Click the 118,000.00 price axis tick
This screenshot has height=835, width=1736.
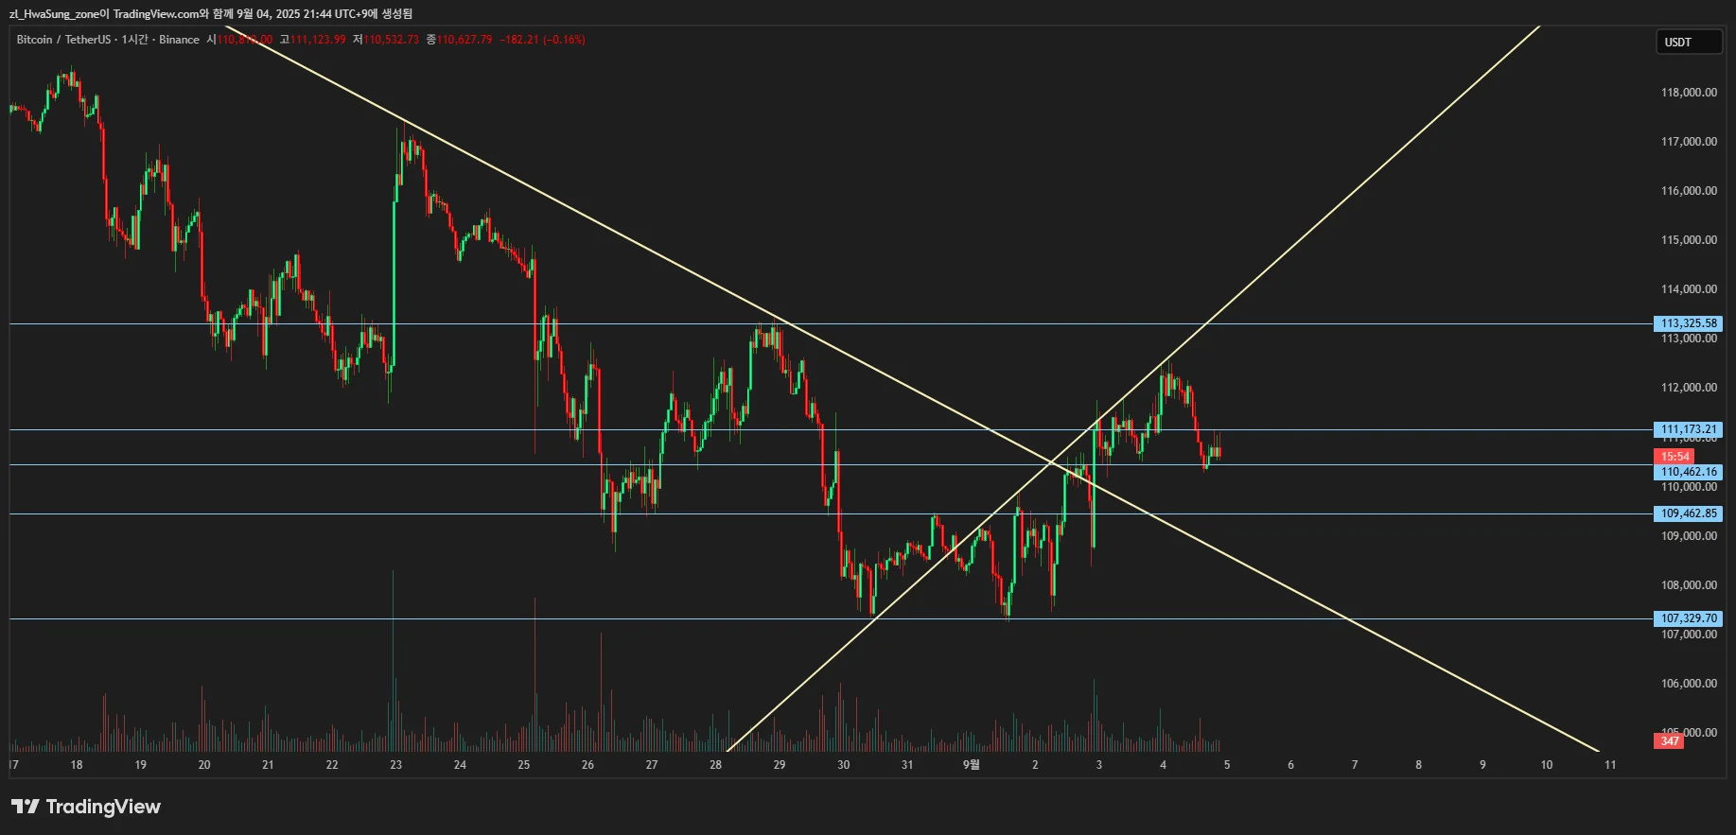pyautogui.click(x=1689, y=93)
